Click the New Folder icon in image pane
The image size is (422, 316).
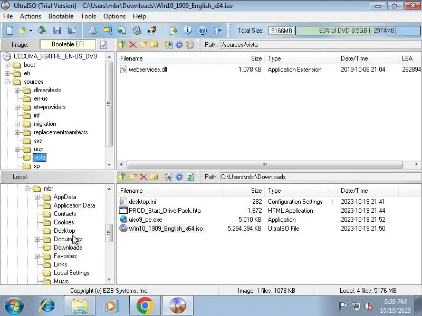pyautogui.click(x=143, y=45)
